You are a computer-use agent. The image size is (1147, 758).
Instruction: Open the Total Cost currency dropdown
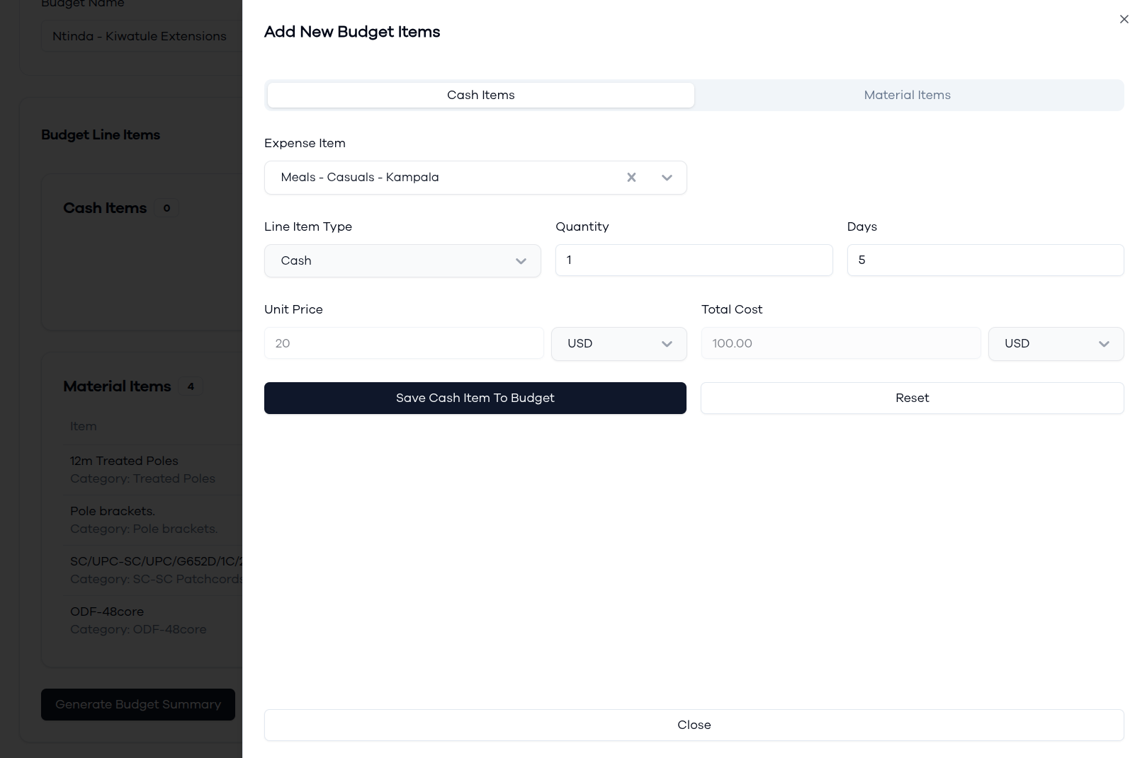[1056, 343]
